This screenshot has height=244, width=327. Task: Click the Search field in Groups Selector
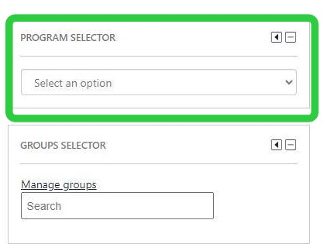[117, 206]
